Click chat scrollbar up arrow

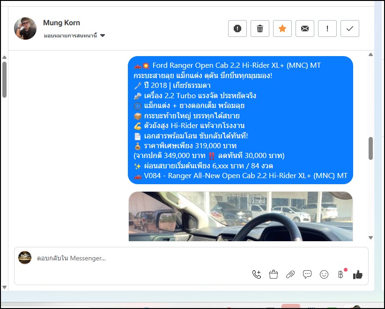(371, 55)
